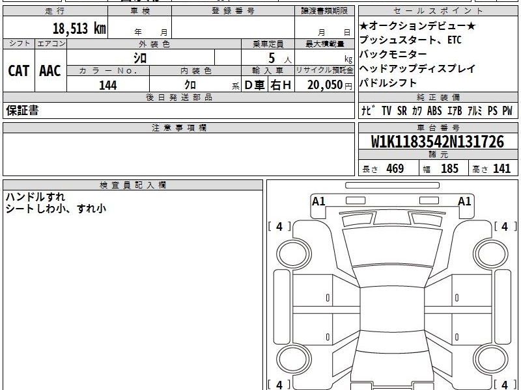Select the 長さ 469 length cell
The image size is (521, 390).
(389, 168)
